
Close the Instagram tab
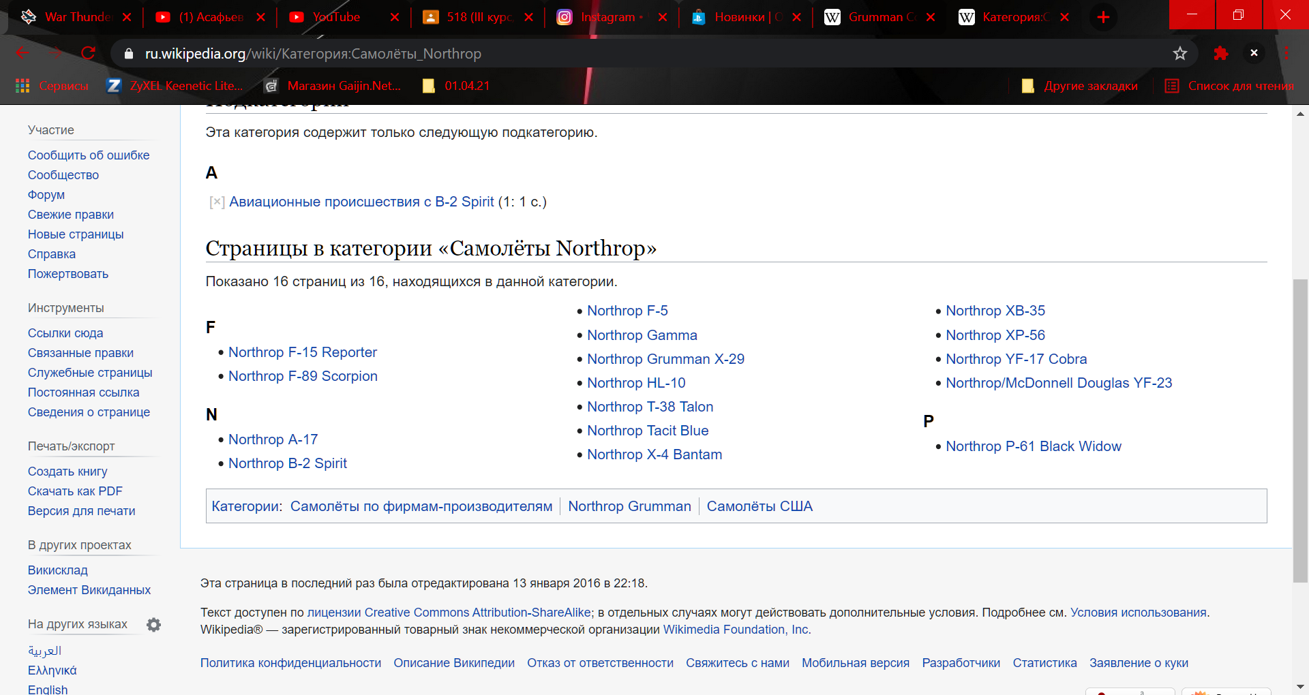(663, 18)
